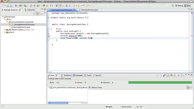Expand the JUnit 4 library node
The width and height of the screenshot is (194, 109).
coord(5,32)
